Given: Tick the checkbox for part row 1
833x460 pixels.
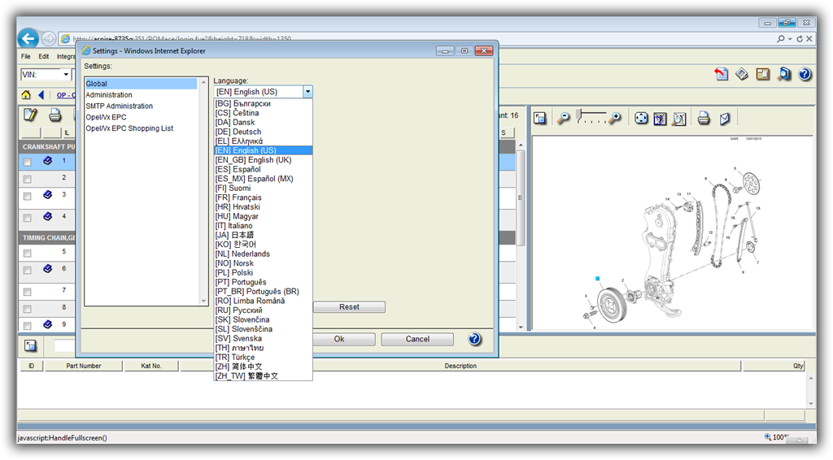Looking at the screenshot, I should click(x=28, y=163).
